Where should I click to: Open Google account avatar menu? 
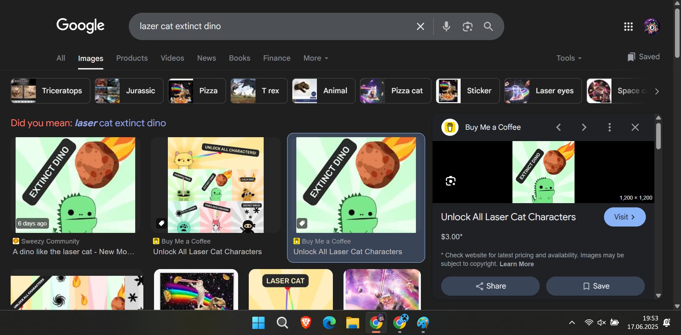tap(652, 26)
